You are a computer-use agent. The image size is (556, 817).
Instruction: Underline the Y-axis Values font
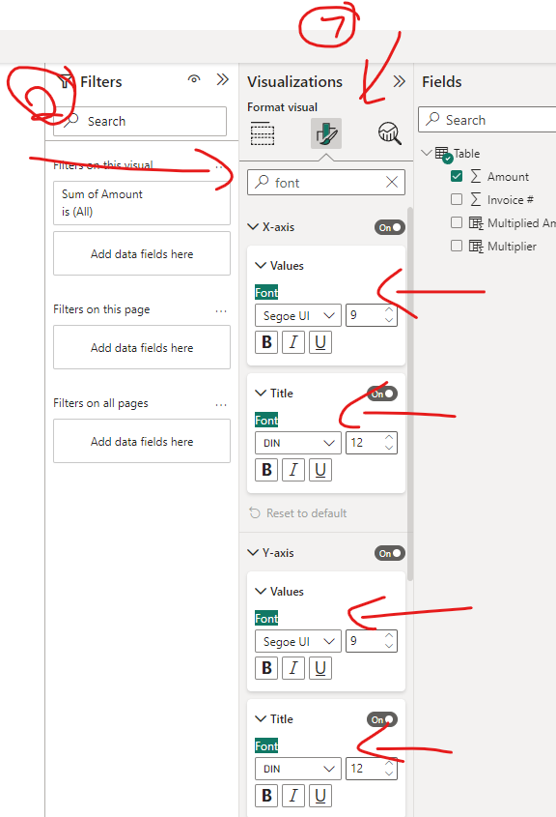[320, 668]
